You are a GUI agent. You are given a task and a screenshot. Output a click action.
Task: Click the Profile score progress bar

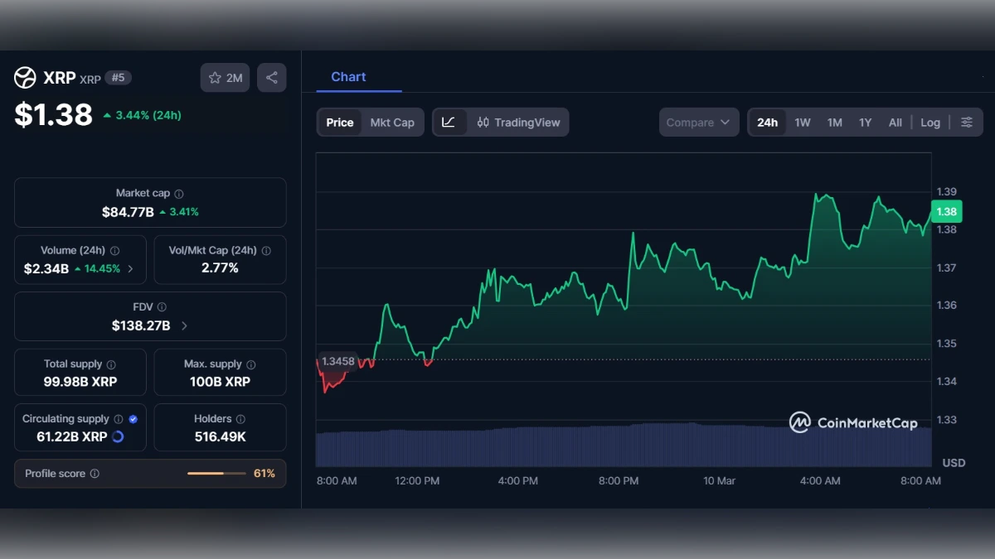pos(217,474)
